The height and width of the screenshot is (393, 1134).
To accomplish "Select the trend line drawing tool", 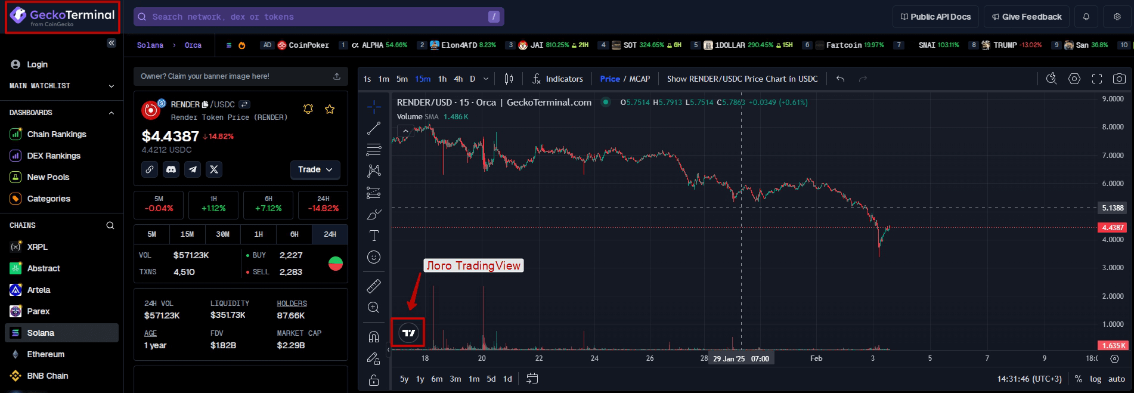I will pos(374,128).
